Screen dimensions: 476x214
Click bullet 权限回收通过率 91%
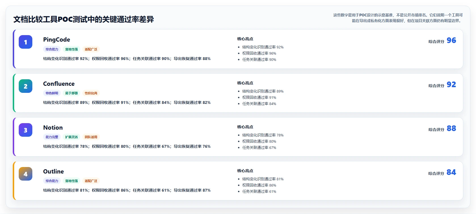point(259,98)
